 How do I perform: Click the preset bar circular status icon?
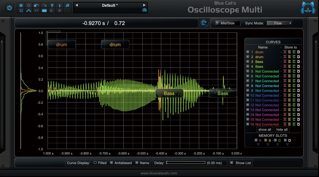144,10
